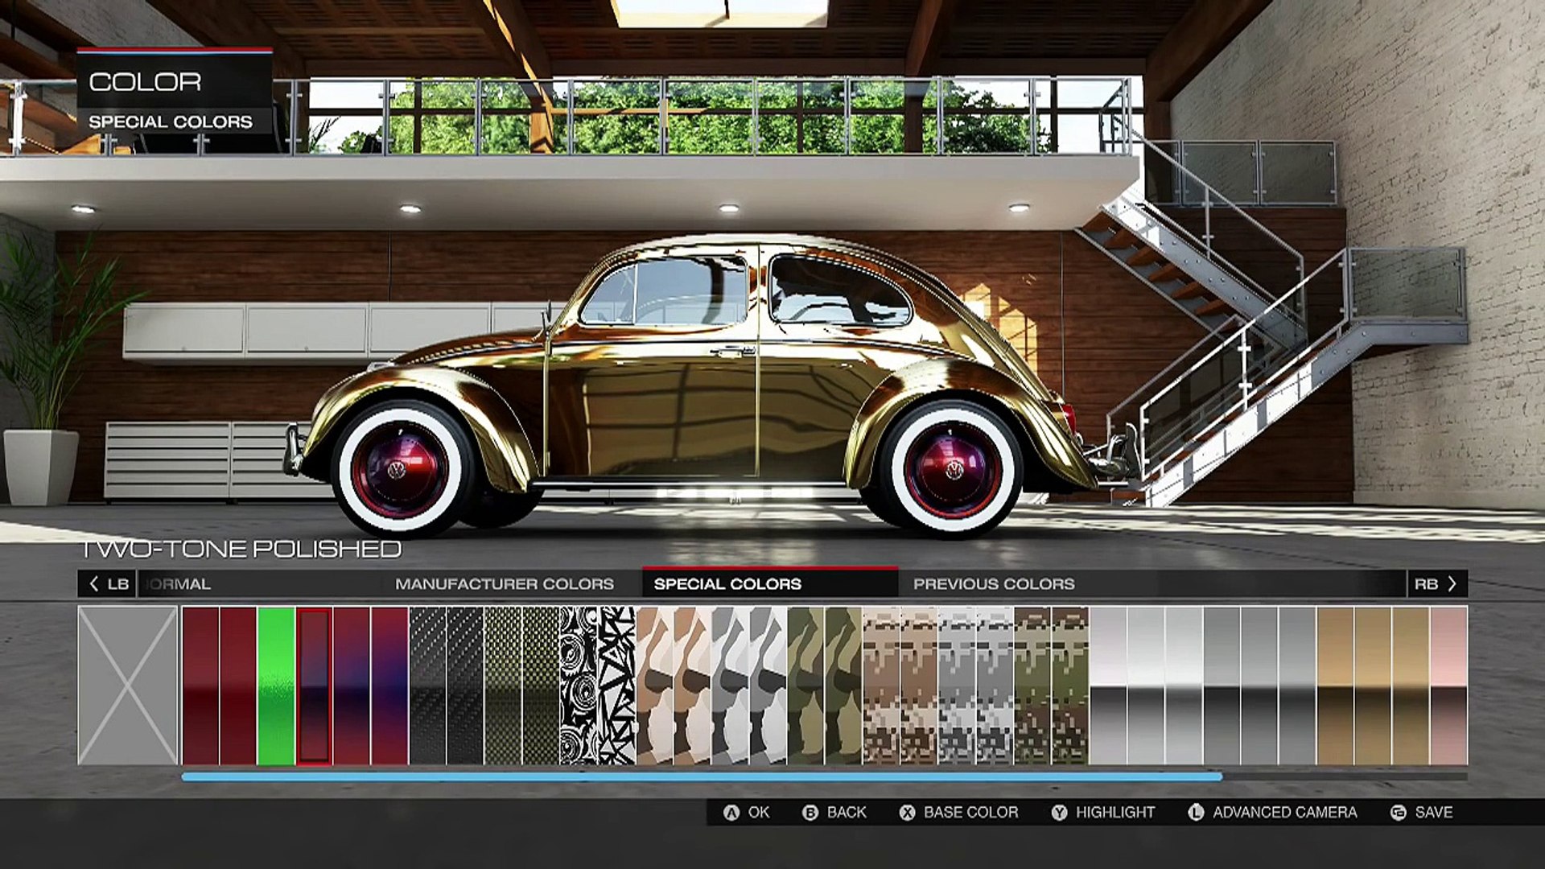This screenshot has height=869, width=1545.
Task: Click the Highlight label
Action: pos(1114,813)
